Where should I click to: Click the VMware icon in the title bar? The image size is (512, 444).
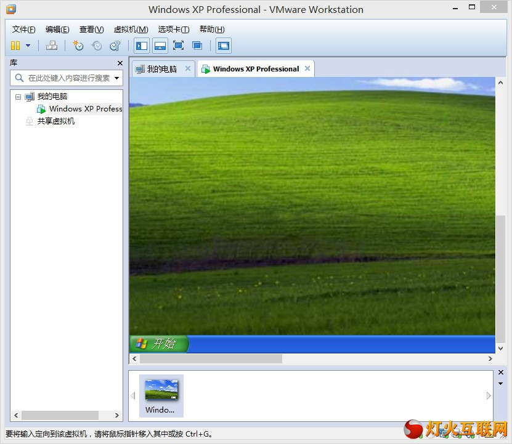coord(11,9)
